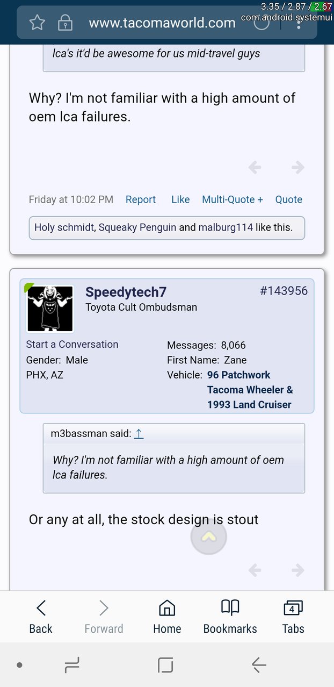Click the Report link
334x687 pixels.
(141, 199)
